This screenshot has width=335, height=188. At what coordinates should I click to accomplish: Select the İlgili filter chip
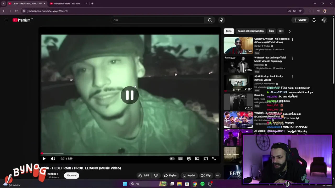point(271,31)
